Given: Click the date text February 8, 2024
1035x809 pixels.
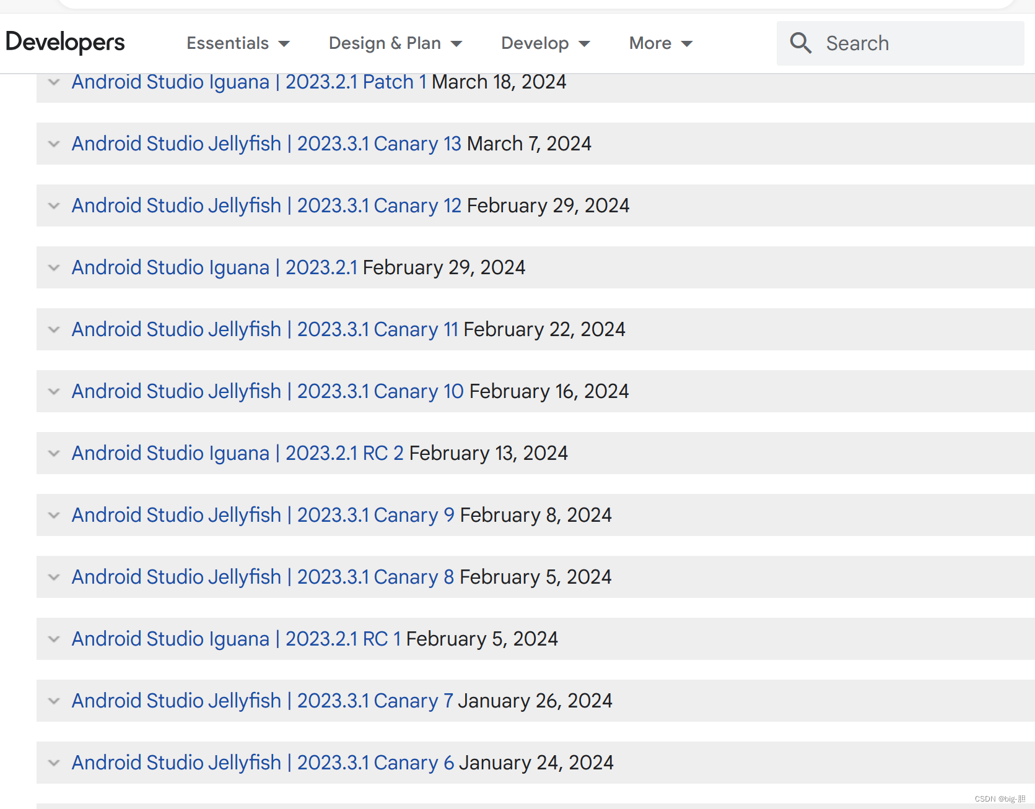Looking at the screenshot, I should tap(536, 515).
